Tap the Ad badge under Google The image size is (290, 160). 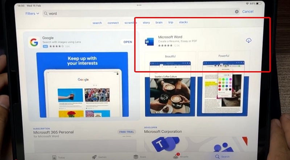click(45, 47)
